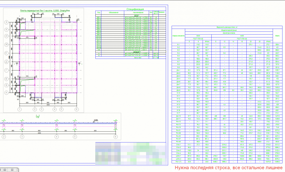Screen dimensions: 285x172
Task: Click the rectangular icon in bottom-left toolbar
Action: 5,170
